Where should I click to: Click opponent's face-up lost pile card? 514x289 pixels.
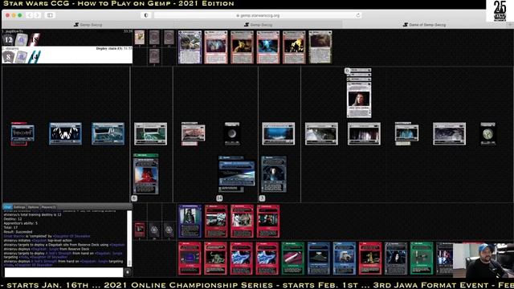[140, 38]
